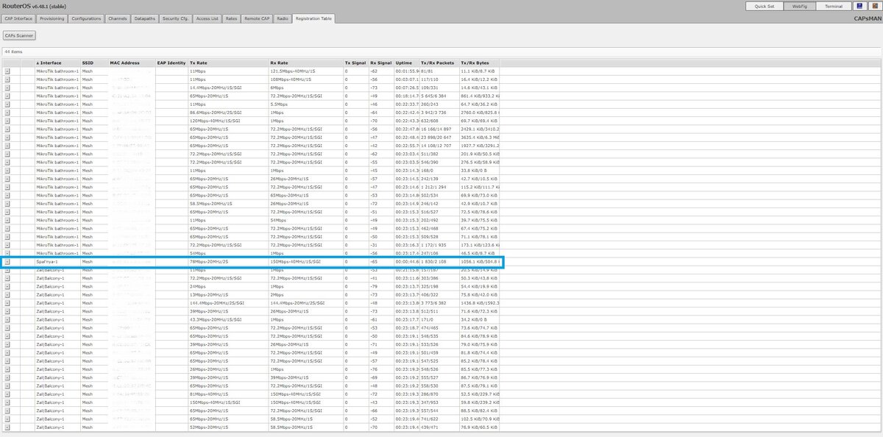Switch to the Radio tab
Viewport: 883px width, 437px height.
283,18
